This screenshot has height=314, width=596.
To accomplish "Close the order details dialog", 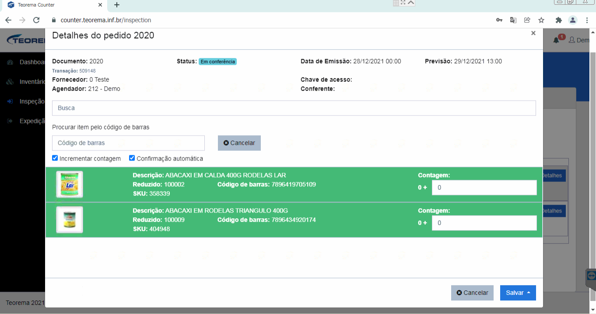I will [533, 33].
